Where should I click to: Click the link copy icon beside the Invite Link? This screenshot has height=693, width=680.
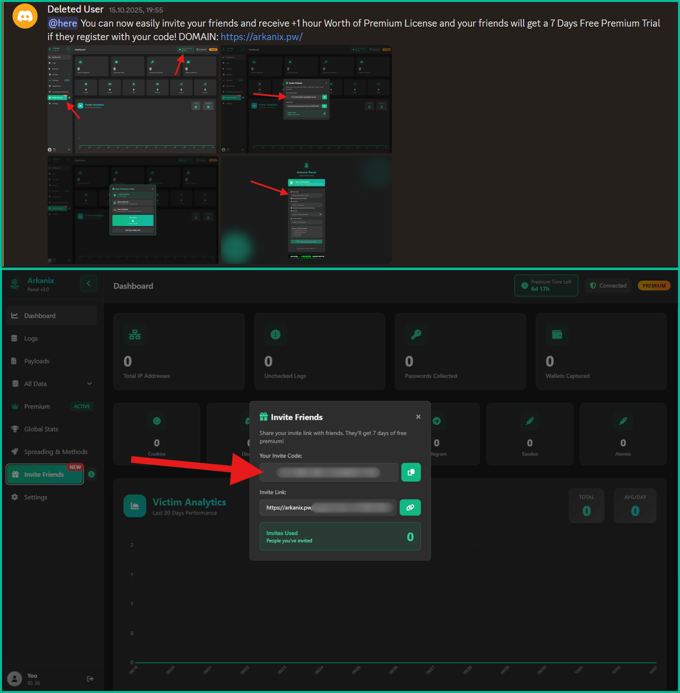410,507
